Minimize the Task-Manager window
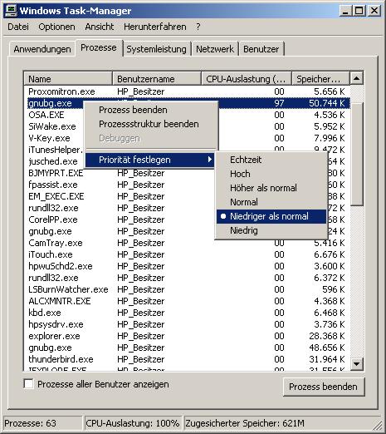The width and height of the screenshot is (386, 434). (x=345, y=11)
